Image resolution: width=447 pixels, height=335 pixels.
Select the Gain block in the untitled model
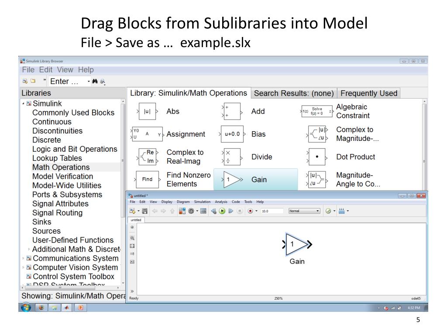pos(297,244)
